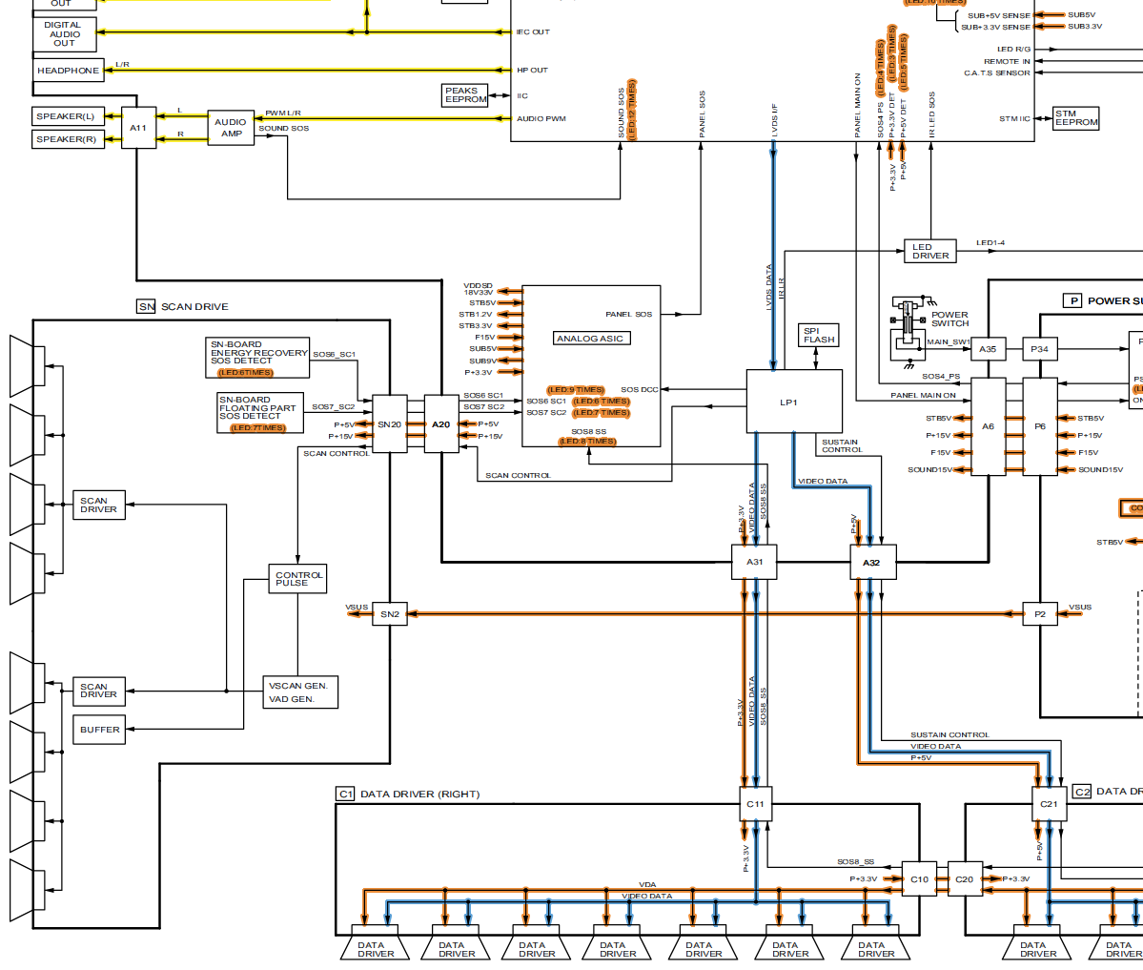
Task: Select the SPEAKER(L) box
Action: [67, 116]
